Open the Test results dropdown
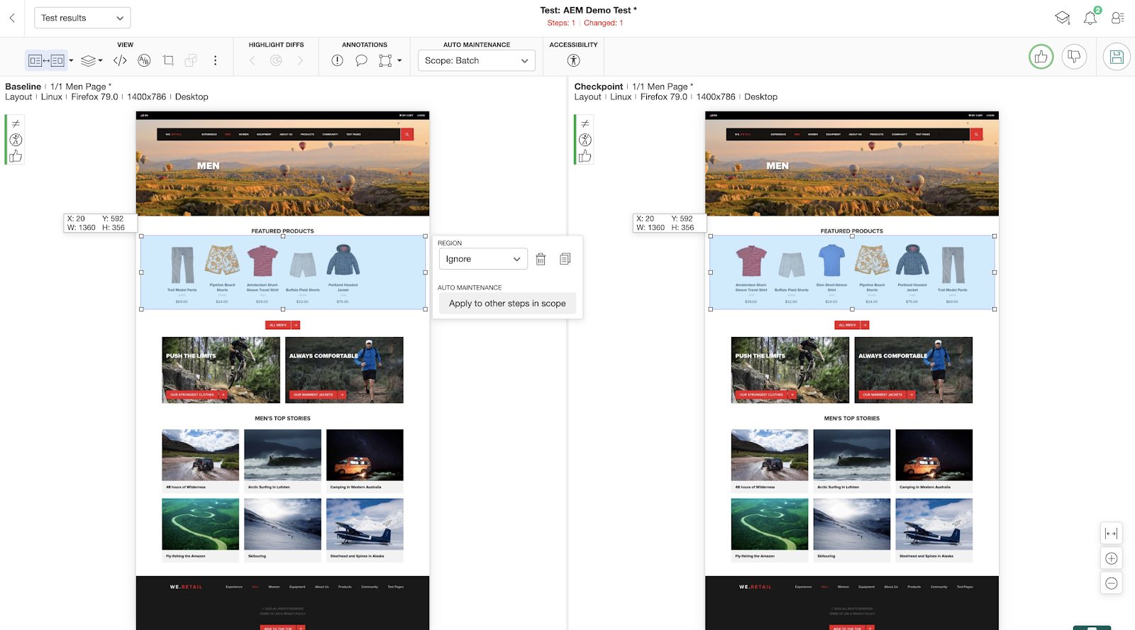Image resolution: width=1135 pixels, height=630 pixels. pyautogui.click(x=82, y=18)
